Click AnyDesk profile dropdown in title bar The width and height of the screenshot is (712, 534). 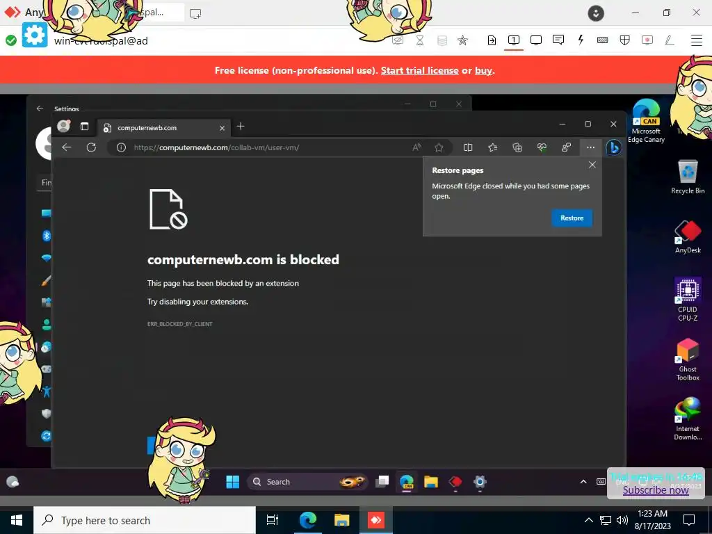[x=596, y=13]
